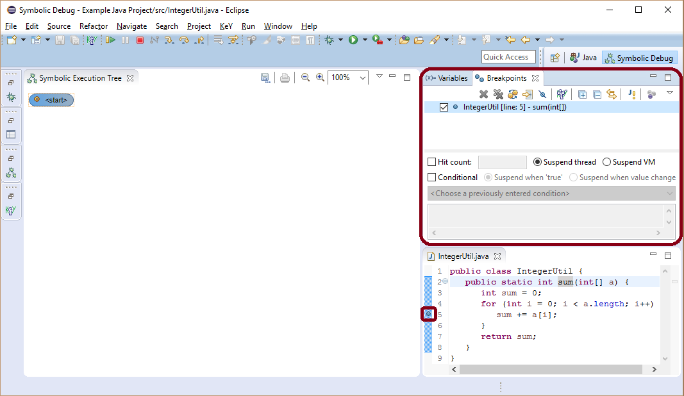Open the File menu
This screenshot has height=396, width=684.
pos(11,26)
